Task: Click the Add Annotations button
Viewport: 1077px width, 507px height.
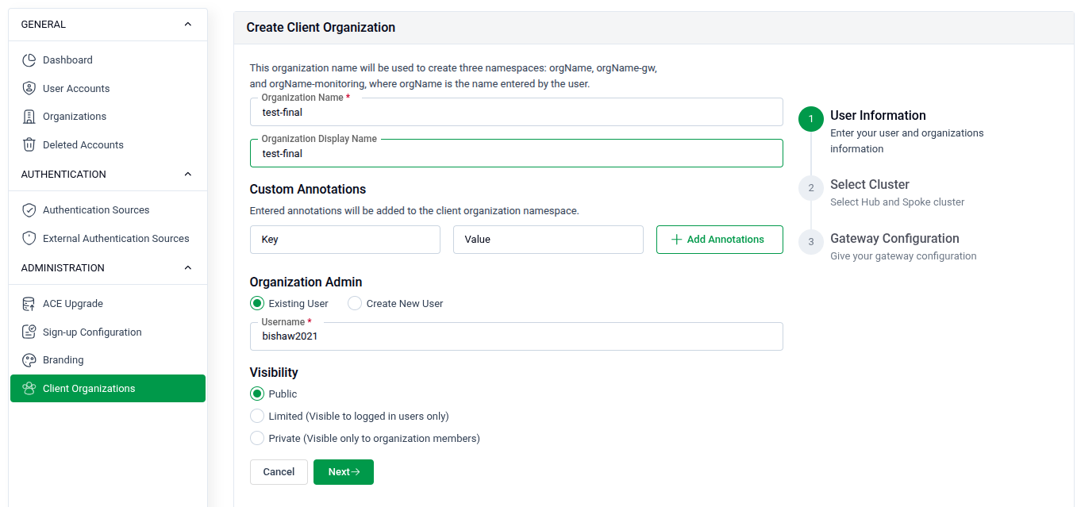Action: [x=719, y=240]
